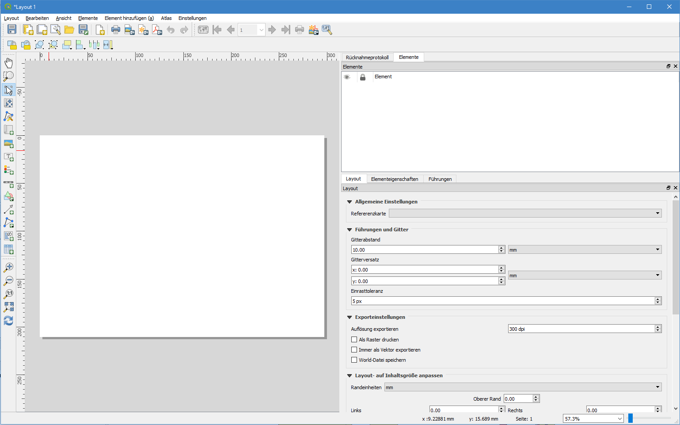Click the Zoom Full icon
This screenshot has height=425, width=680.
point(8,307)
